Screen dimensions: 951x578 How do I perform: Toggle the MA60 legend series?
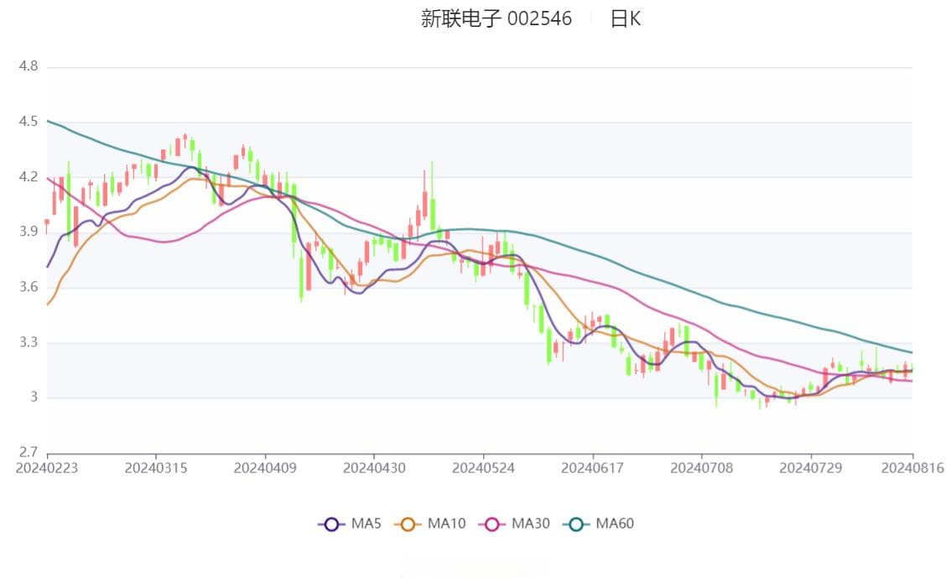(x=599, y=523)
